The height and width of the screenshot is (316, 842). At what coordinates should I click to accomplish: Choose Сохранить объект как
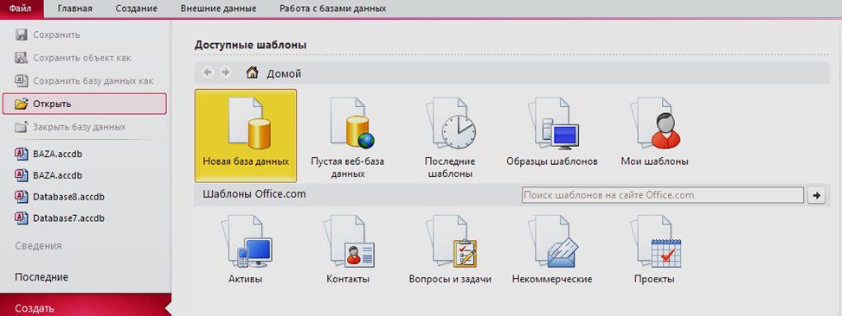(86, 58)
